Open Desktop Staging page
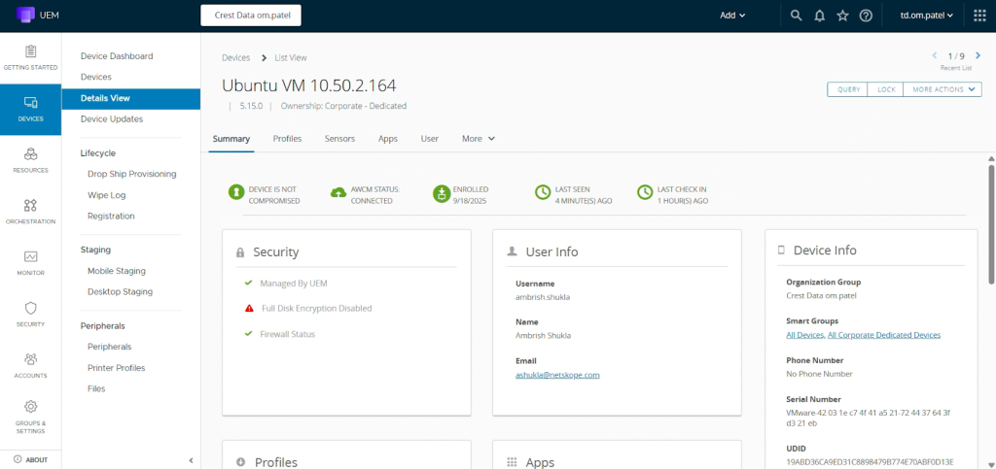This screenshot has height=469, width=996. point(120,291)
